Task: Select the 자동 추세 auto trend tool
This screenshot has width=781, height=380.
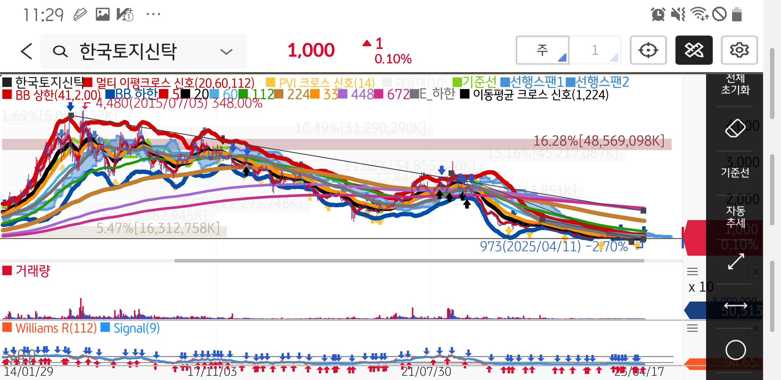Action: point(735,216)
